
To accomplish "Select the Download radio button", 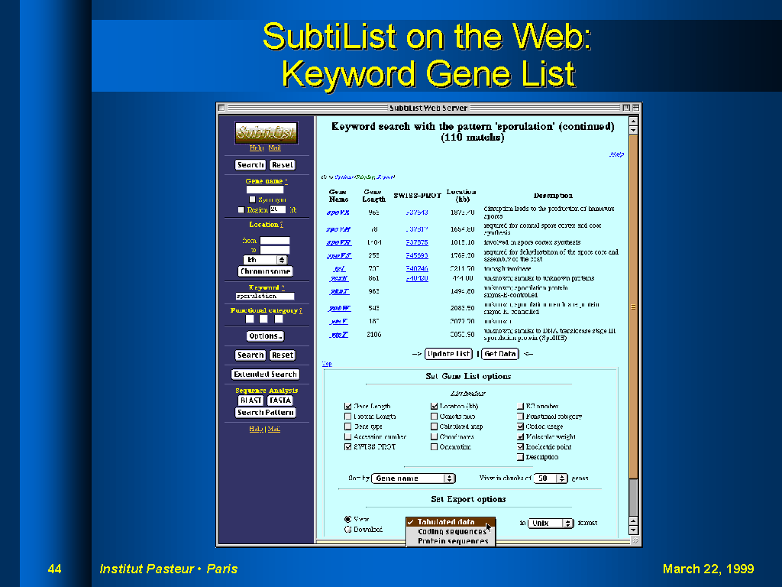I will (348, 529).
